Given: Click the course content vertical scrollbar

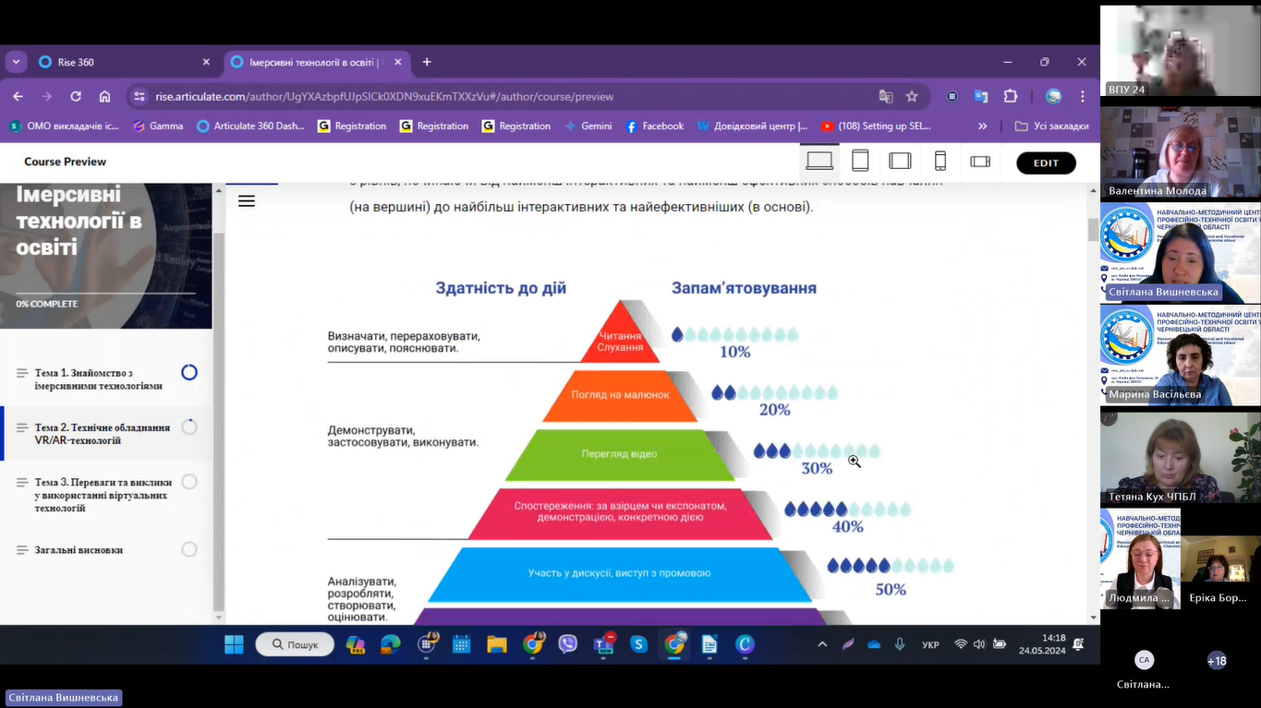Looking at the screenshot, I should pyautogui.click(x=1094, y=397).
